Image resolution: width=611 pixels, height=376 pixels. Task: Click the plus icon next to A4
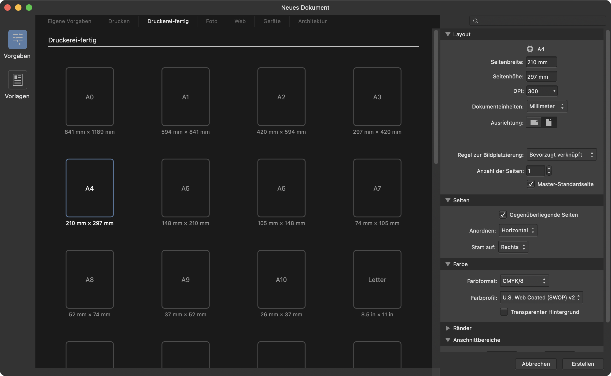(530, 49)
